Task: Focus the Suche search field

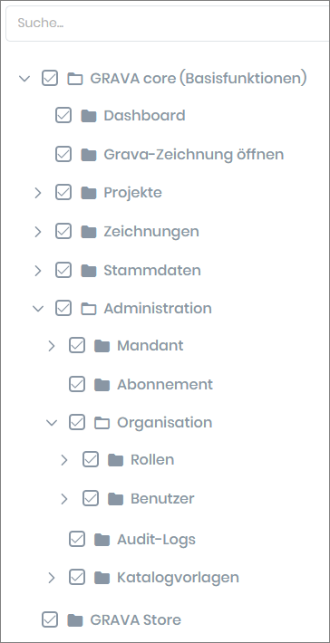Action: click(x=168, y=23)
